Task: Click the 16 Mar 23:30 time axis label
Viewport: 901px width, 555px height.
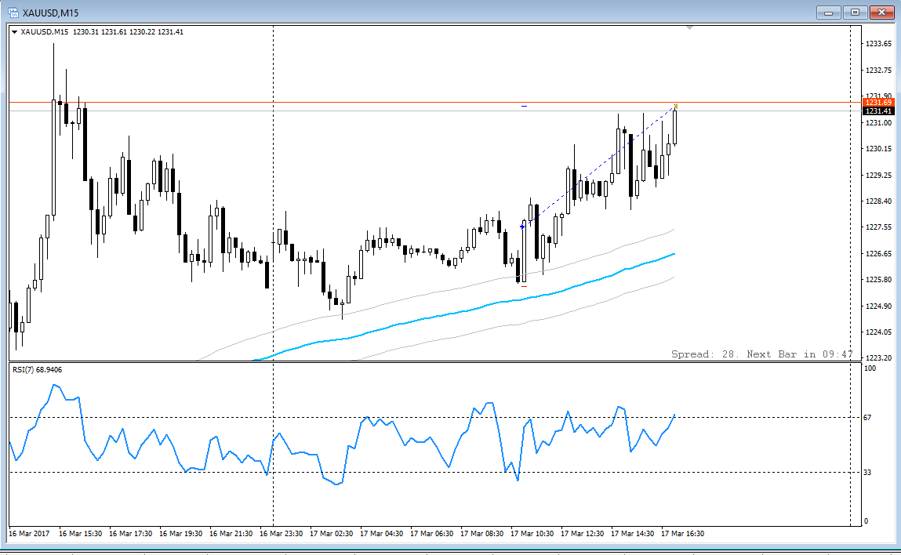Action: pyautogui.click(x=281, y=534)
